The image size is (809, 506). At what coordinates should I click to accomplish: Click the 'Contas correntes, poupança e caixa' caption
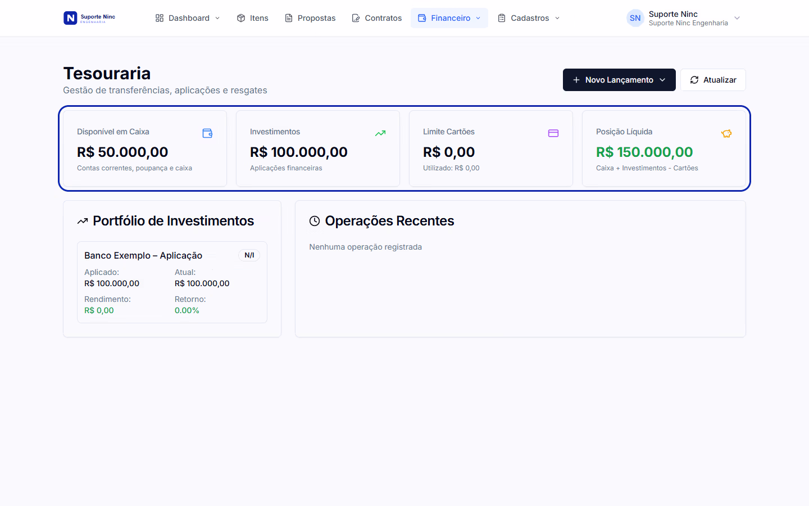click(134, 168)
